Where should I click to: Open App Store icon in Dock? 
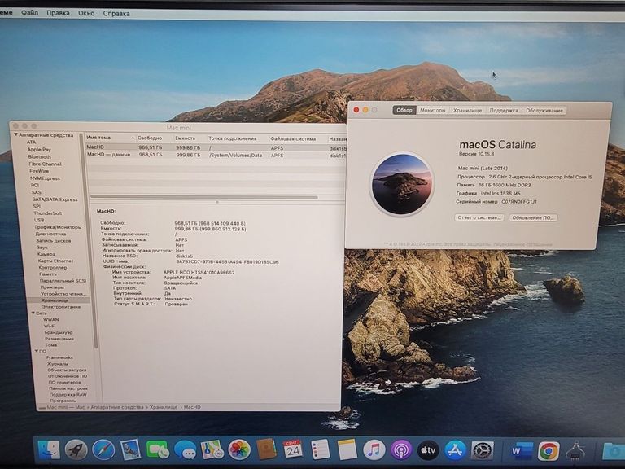point(455,450)
